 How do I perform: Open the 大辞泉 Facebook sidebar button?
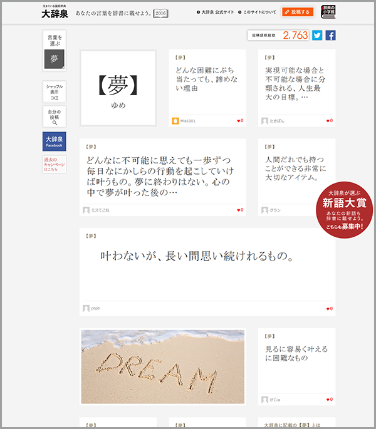[55, 142]
